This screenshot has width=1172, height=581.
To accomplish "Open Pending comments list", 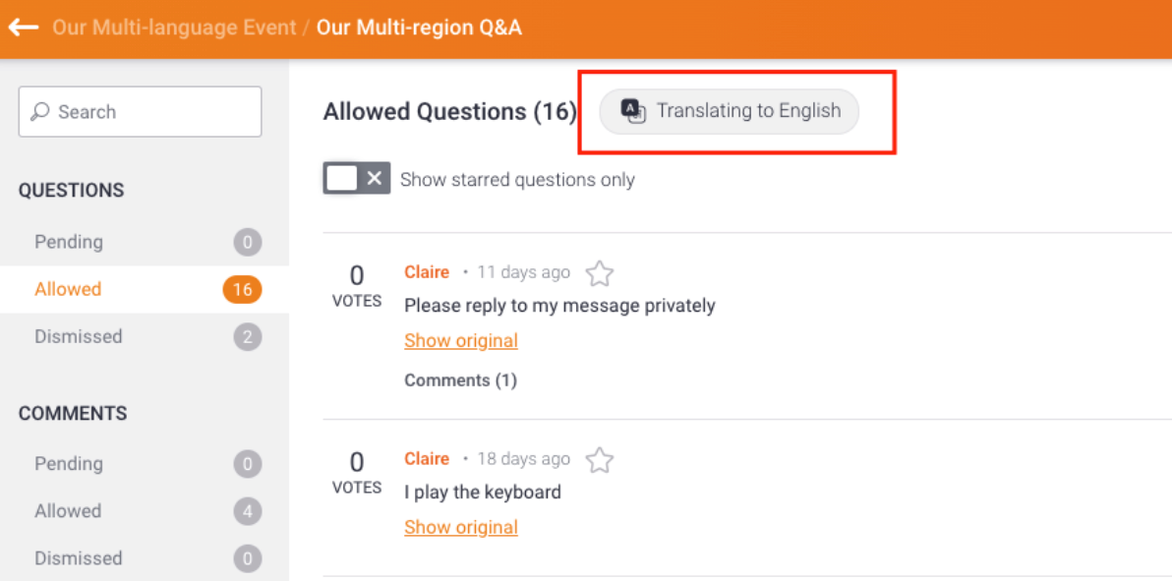I will (x=69, y=464).
